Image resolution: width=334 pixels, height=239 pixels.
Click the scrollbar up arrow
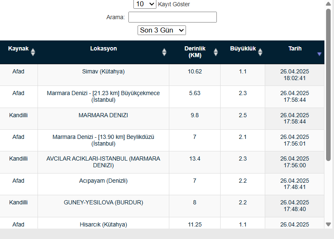328,4
